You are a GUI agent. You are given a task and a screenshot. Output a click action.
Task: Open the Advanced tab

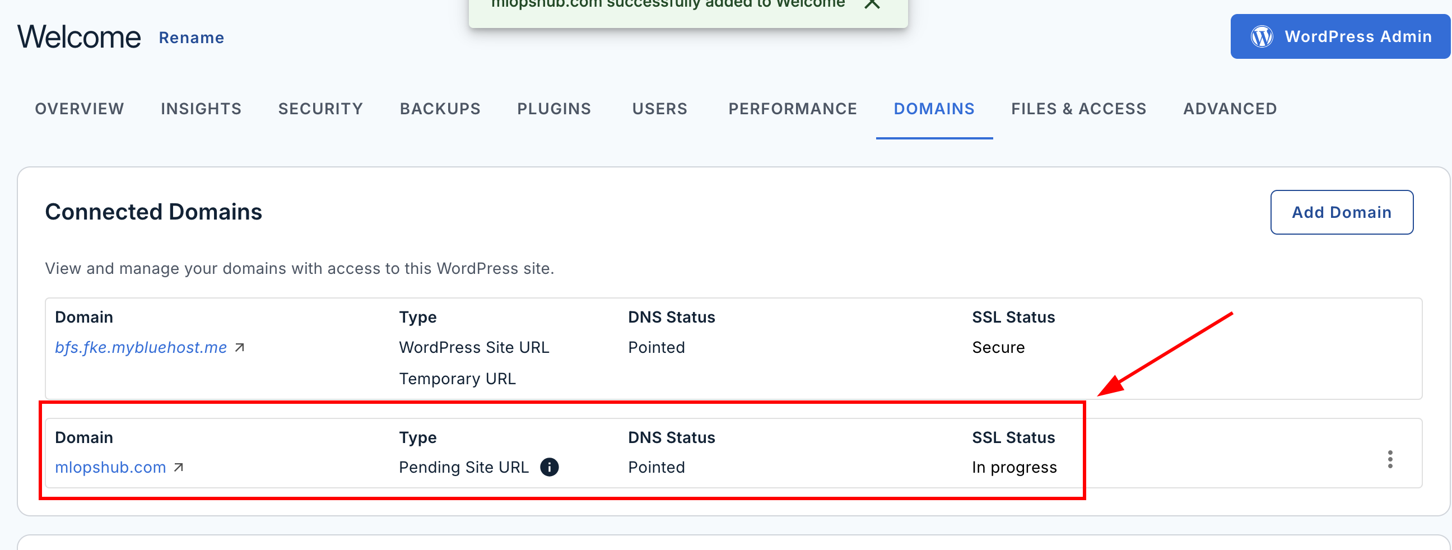(1230, 109)
